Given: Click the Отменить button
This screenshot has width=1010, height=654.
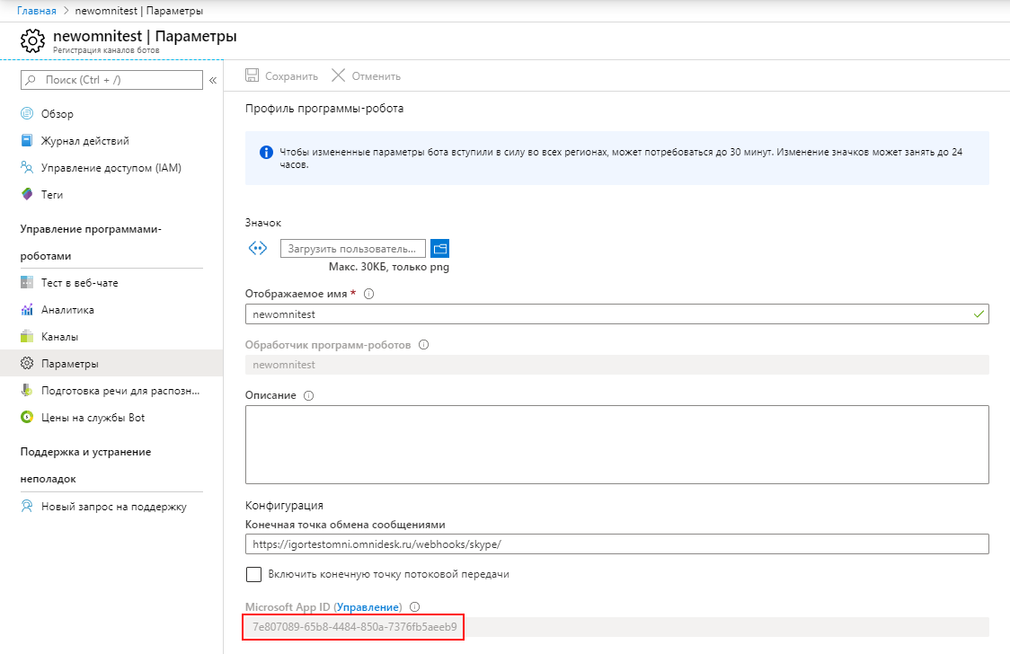Looking at the screenshot, I should (366, 76).
